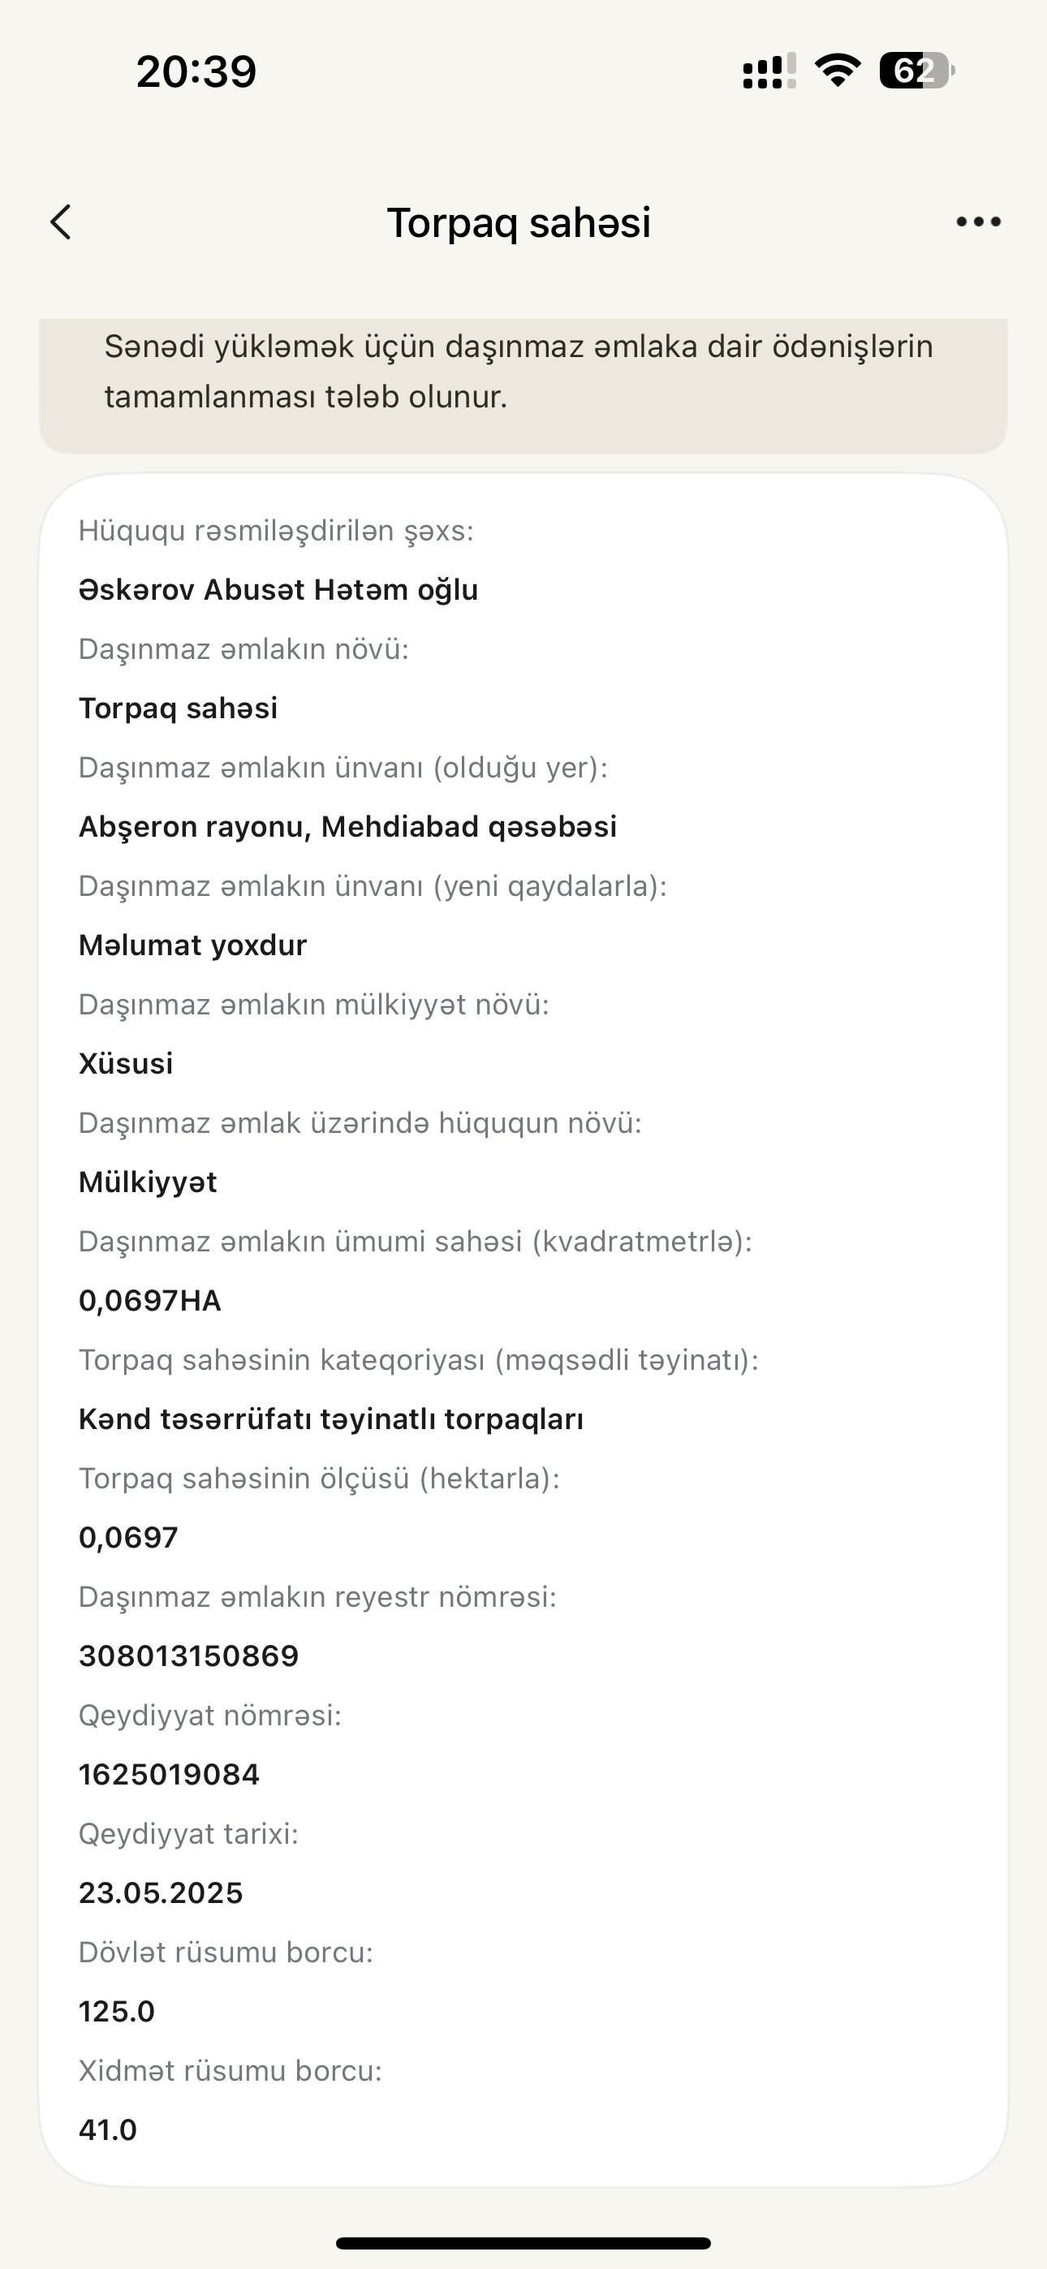Tap the cellular signal bars icon
The height and width of the screenshot is (2269, 1047).
(769, 71)
